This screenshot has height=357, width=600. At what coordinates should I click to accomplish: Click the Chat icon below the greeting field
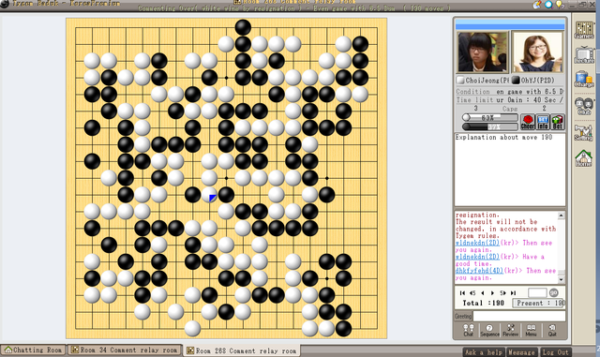point(469,330)
